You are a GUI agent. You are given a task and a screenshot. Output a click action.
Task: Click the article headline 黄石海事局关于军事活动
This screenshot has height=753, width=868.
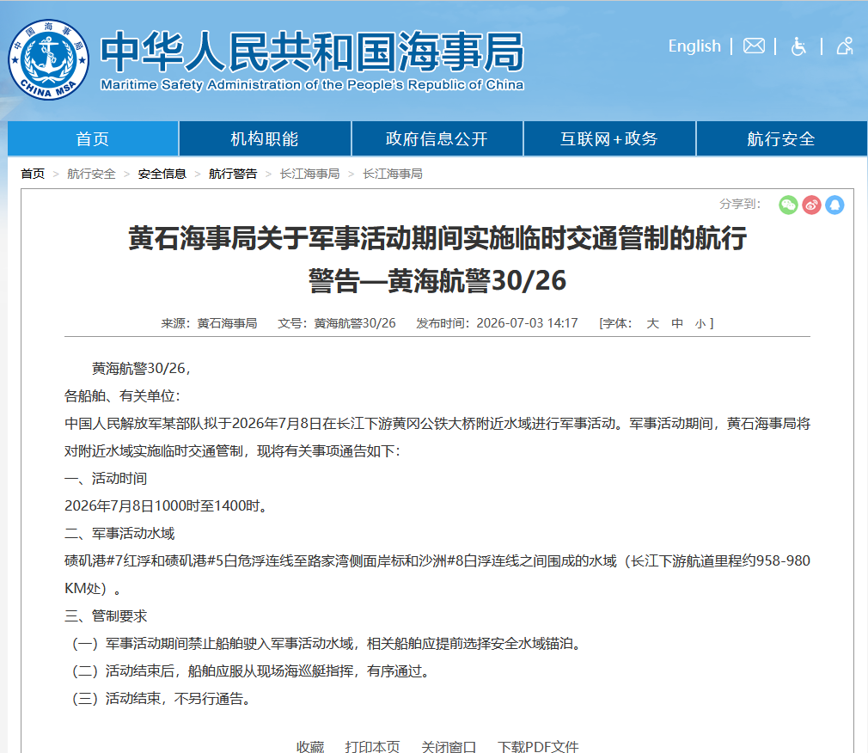coord(437,259)
